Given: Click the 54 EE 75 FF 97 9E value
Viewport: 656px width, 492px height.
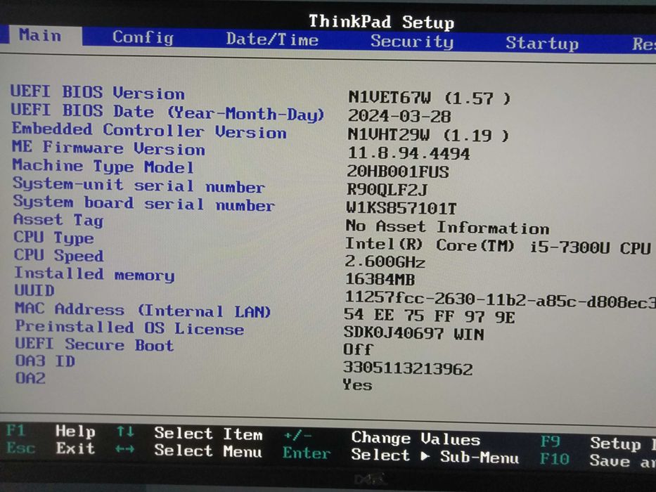Looking at the screenshot, I should click(429, 316).
